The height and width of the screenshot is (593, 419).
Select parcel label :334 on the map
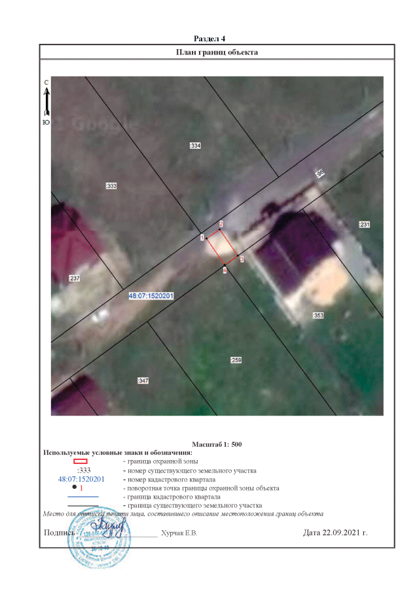click(x=194, y=145)
